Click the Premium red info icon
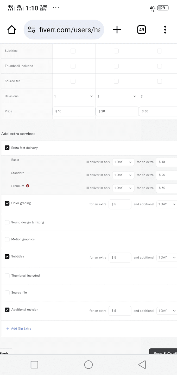177x375 pixels. pos(28,186)
